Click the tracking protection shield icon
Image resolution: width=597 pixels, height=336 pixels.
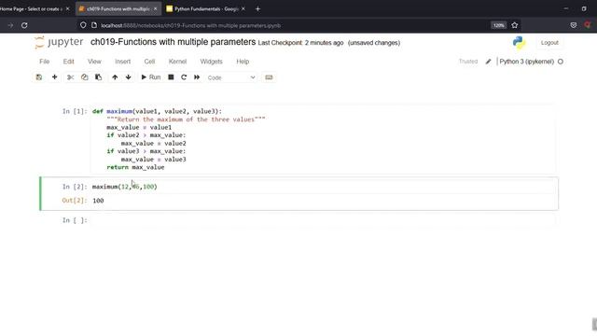(83, 25)
